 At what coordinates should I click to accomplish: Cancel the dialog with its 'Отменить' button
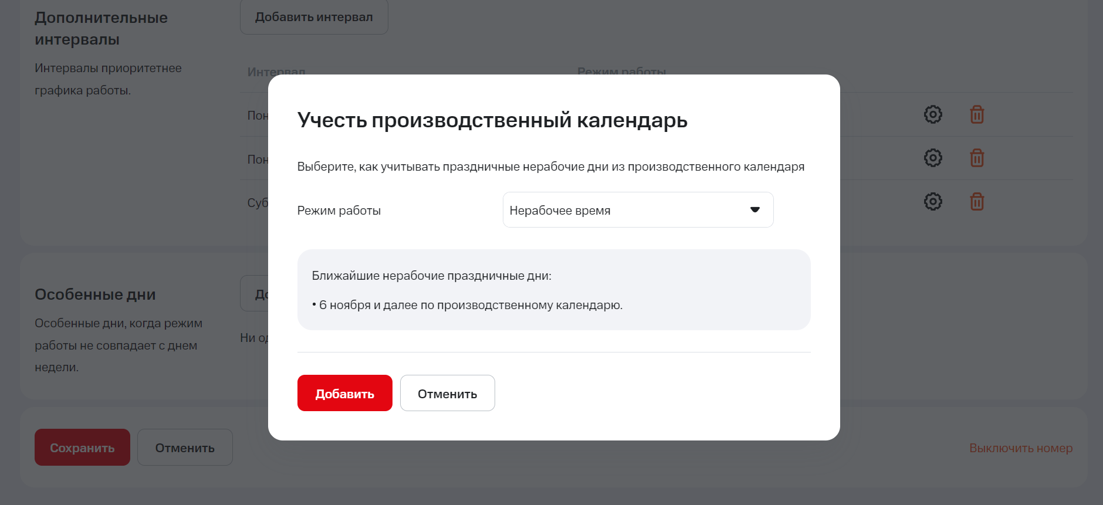click(447, 394)
